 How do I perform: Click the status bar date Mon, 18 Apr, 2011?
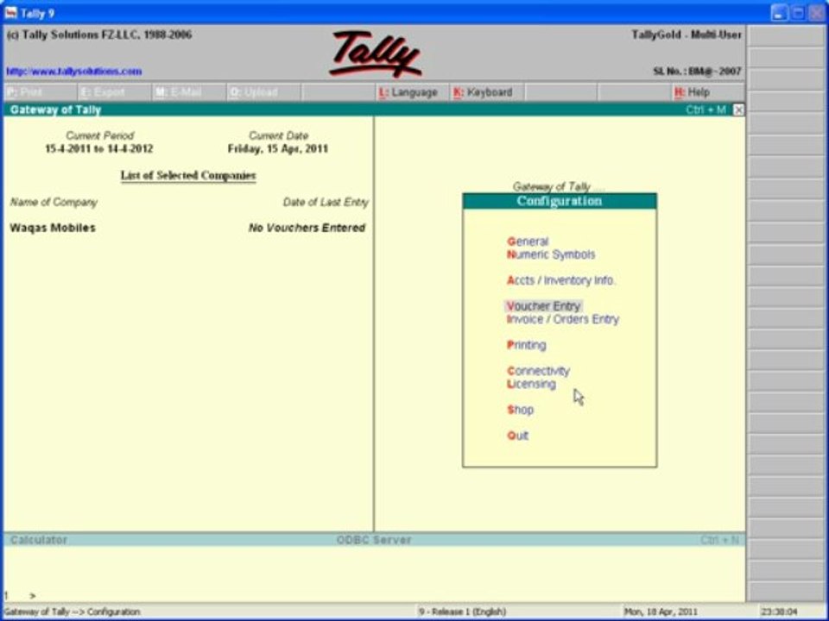pos(661,612)
